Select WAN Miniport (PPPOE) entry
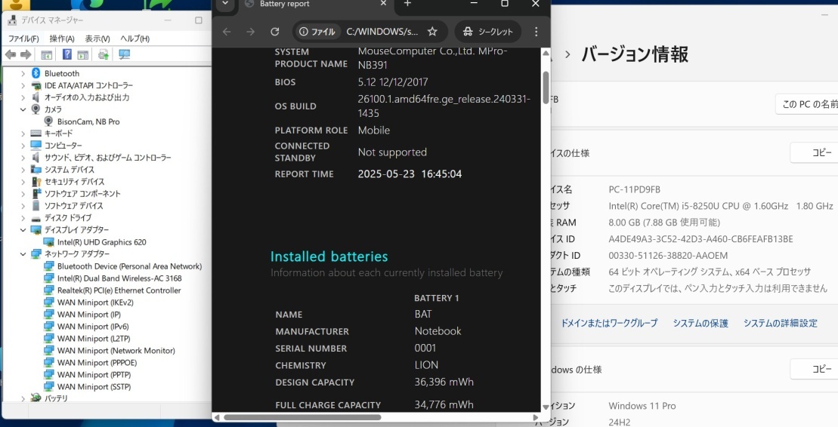 click(x=97, y=362)
